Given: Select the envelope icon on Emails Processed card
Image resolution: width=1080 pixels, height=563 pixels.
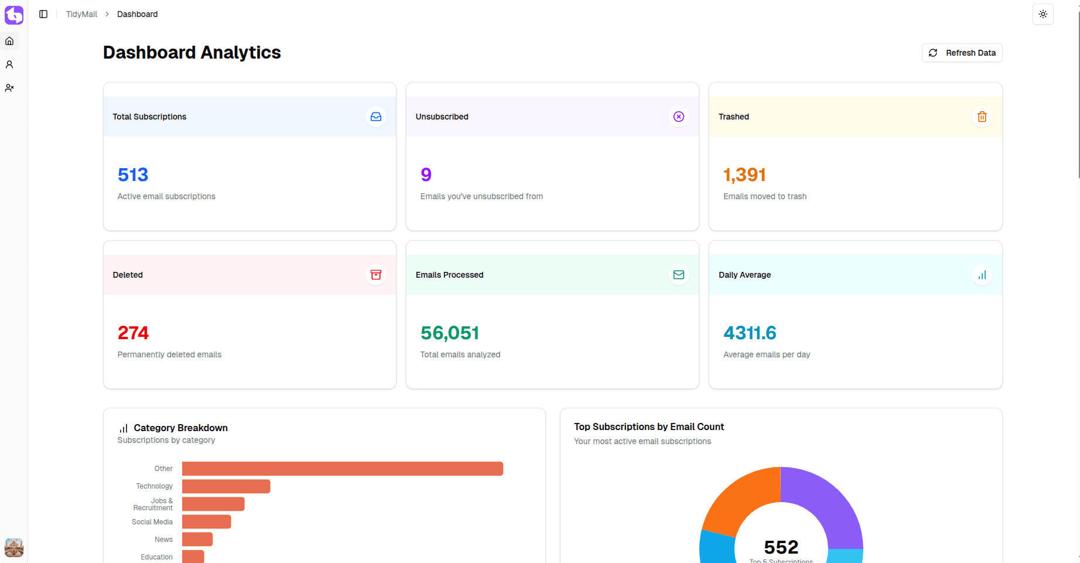Looking at the screenshot, I should 678,275.
